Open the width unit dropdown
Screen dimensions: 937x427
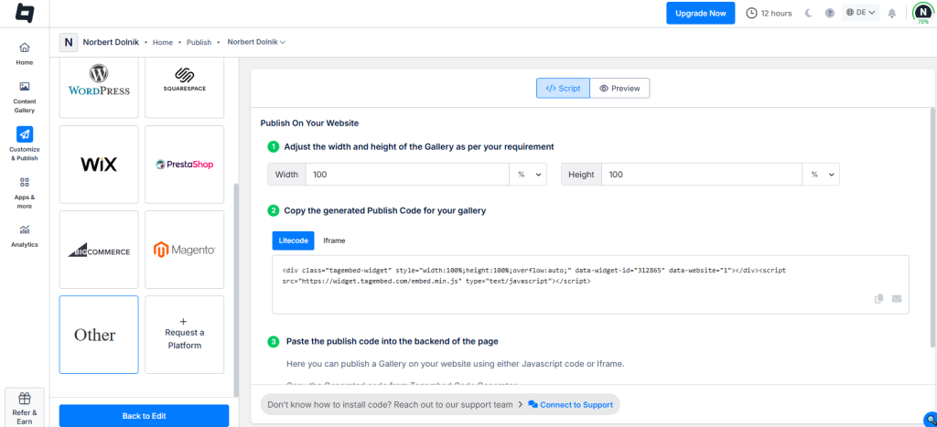528,175
